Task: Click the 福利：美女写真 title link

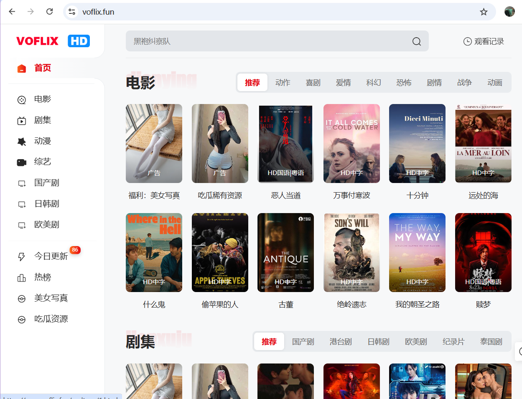Action: click(x=154, y=196)
